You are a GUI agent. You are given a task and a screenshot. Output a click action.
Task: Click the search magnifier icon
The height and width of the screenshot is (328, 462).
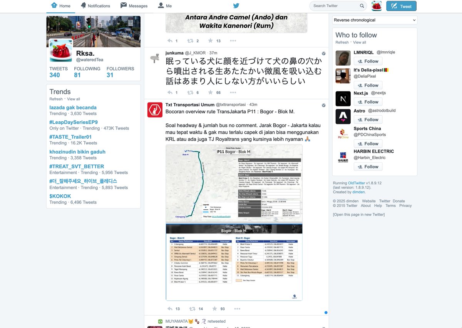coord(362,6)
